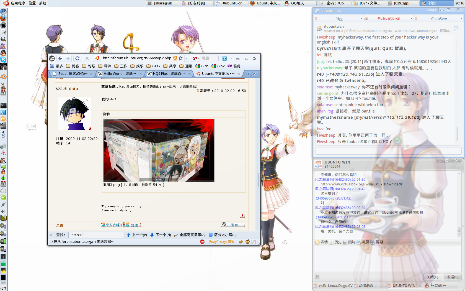Open GIMP from the left panel
The image size is (465, 291).
(x=3, y=39)
